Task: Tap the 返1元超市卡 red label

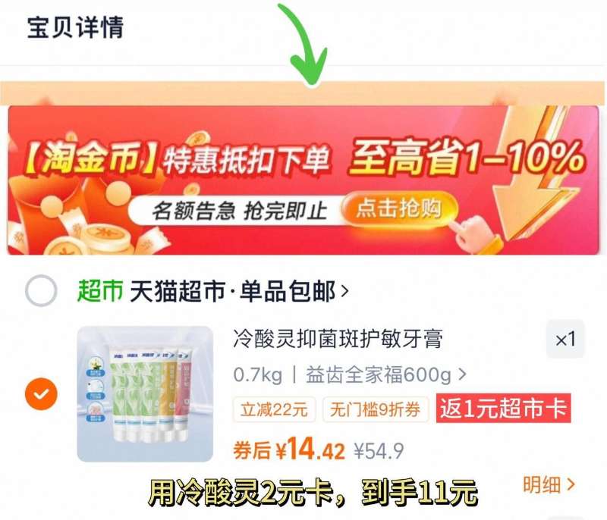Action: (x=504, y=409)
